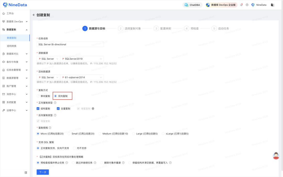Uncheck the 结构复制 checkbox
283x177 pixels.
tap(38, 109)
